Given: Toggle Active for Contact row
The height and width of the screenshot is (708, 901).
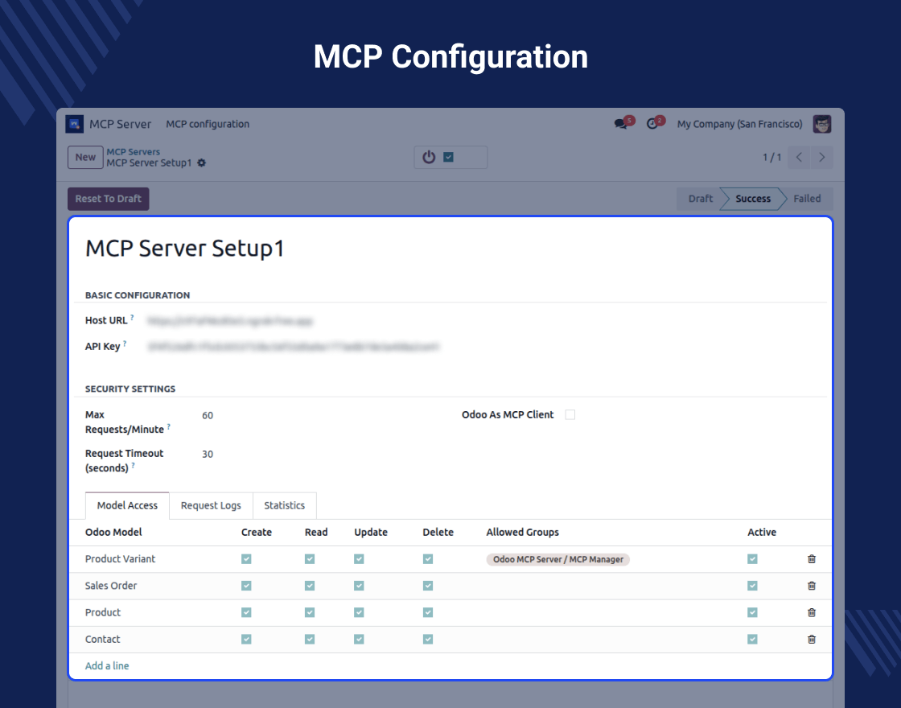Looking at the screenshot, I should pyautogui.click(x=752, y=639).
